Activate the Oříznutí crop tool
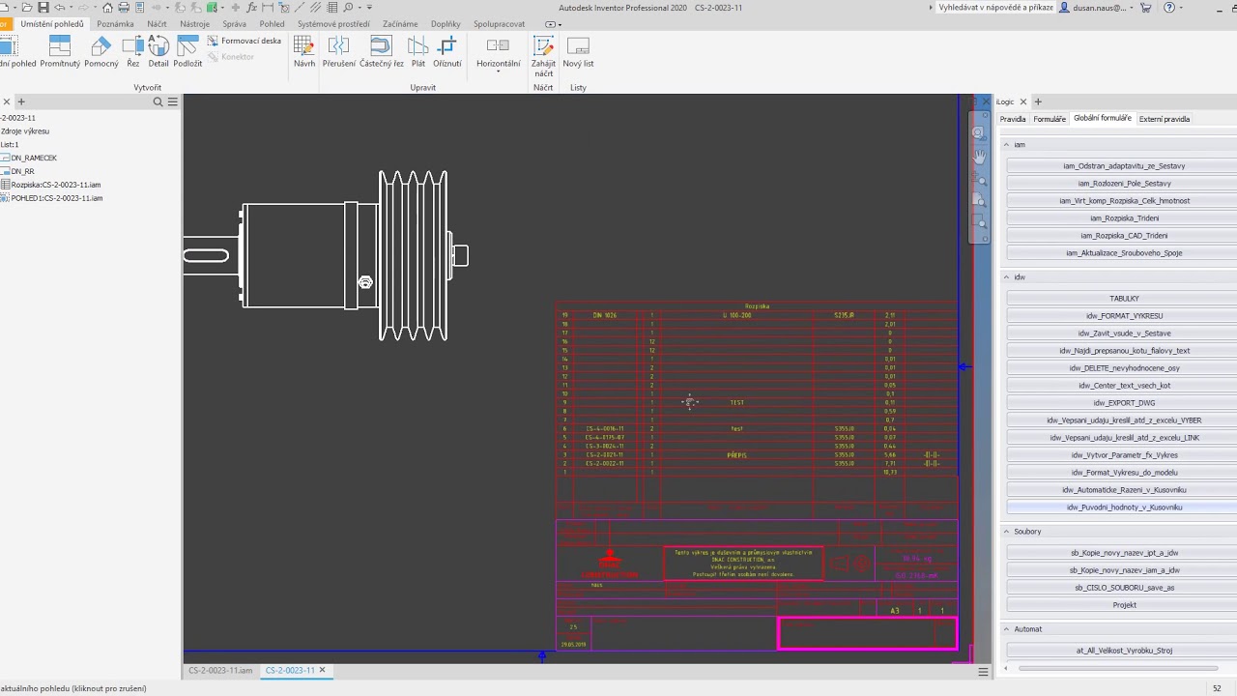The image size is (1237, 696). coord(446,52)
